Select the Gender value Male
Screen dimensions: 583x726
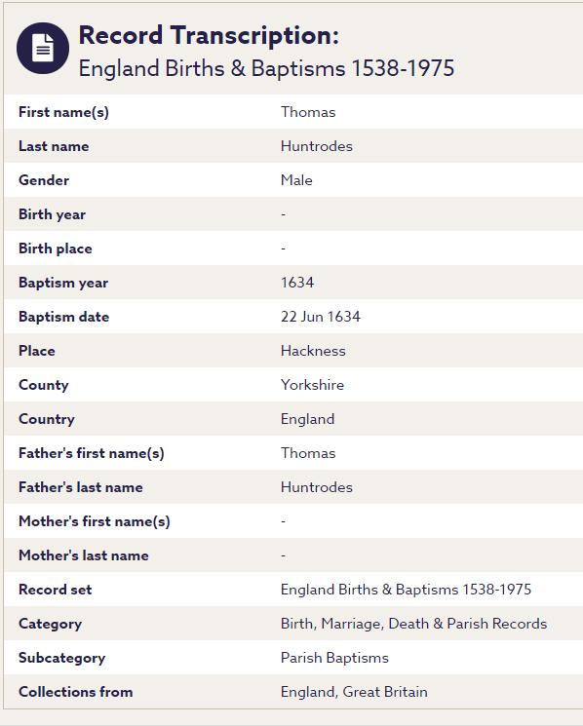pyautogui.click(x=296, y=180)
